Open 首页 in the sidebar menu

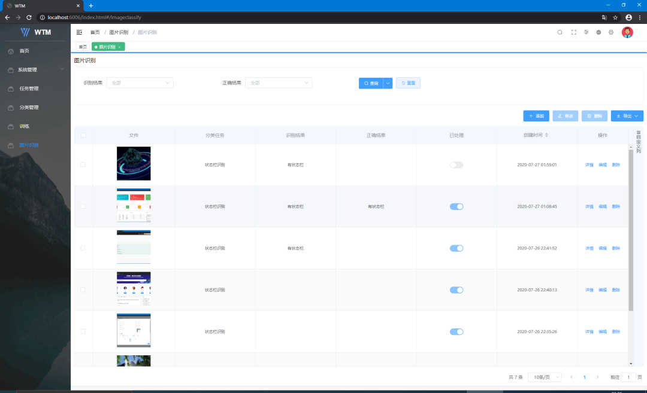(x=35, y=51)
